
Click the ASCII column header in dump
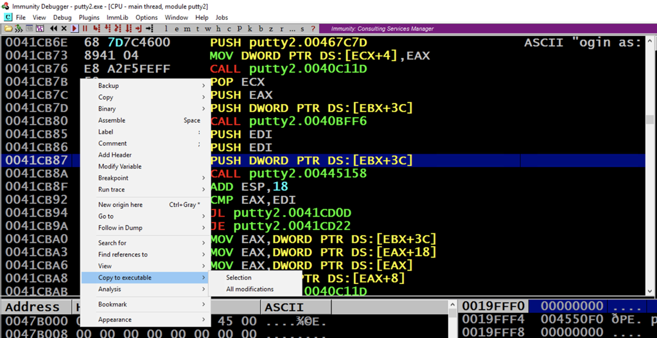tap(296, 307)
